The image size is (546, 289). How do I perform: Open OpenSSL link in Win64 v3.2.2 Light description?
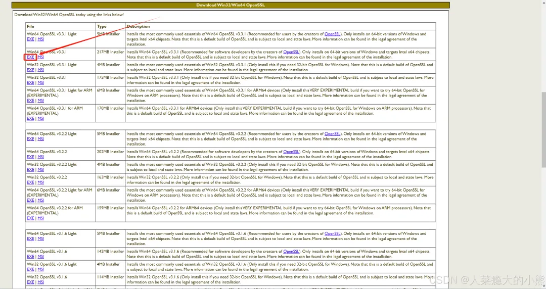tap(333, 134)
